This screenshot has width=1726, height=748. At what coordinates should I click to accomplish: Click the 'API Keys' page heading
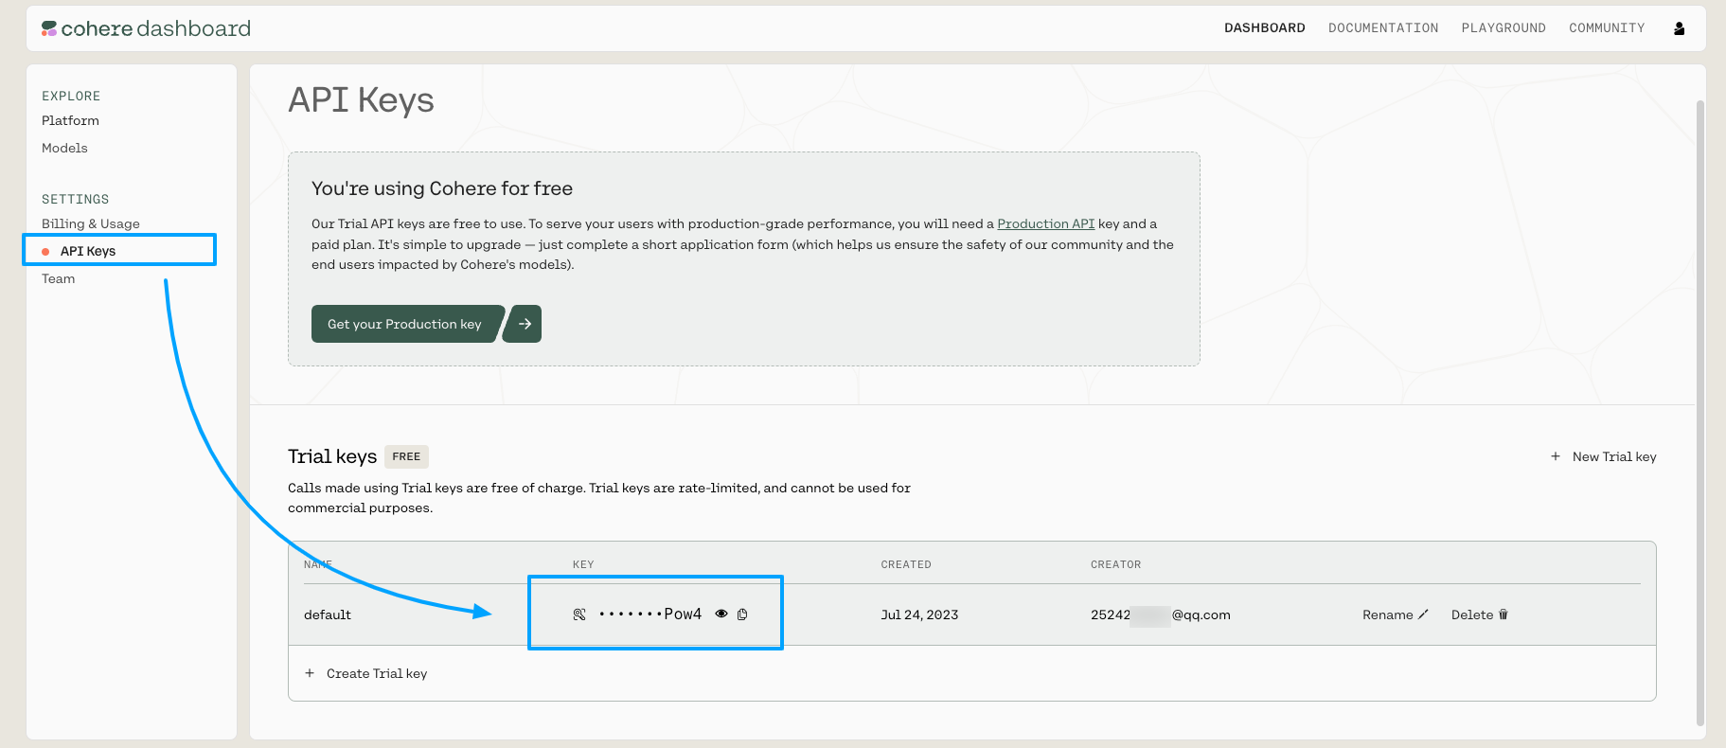point(361,100)
